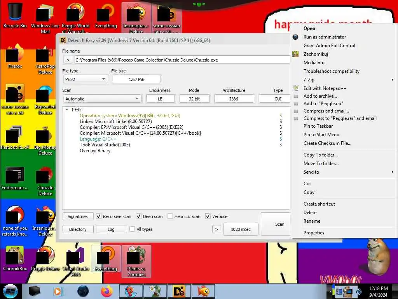The width and height of the screenshot is (398, 299).
Task: Select AstroPop Deluxe desktop icon
Action: pos(45,60)
